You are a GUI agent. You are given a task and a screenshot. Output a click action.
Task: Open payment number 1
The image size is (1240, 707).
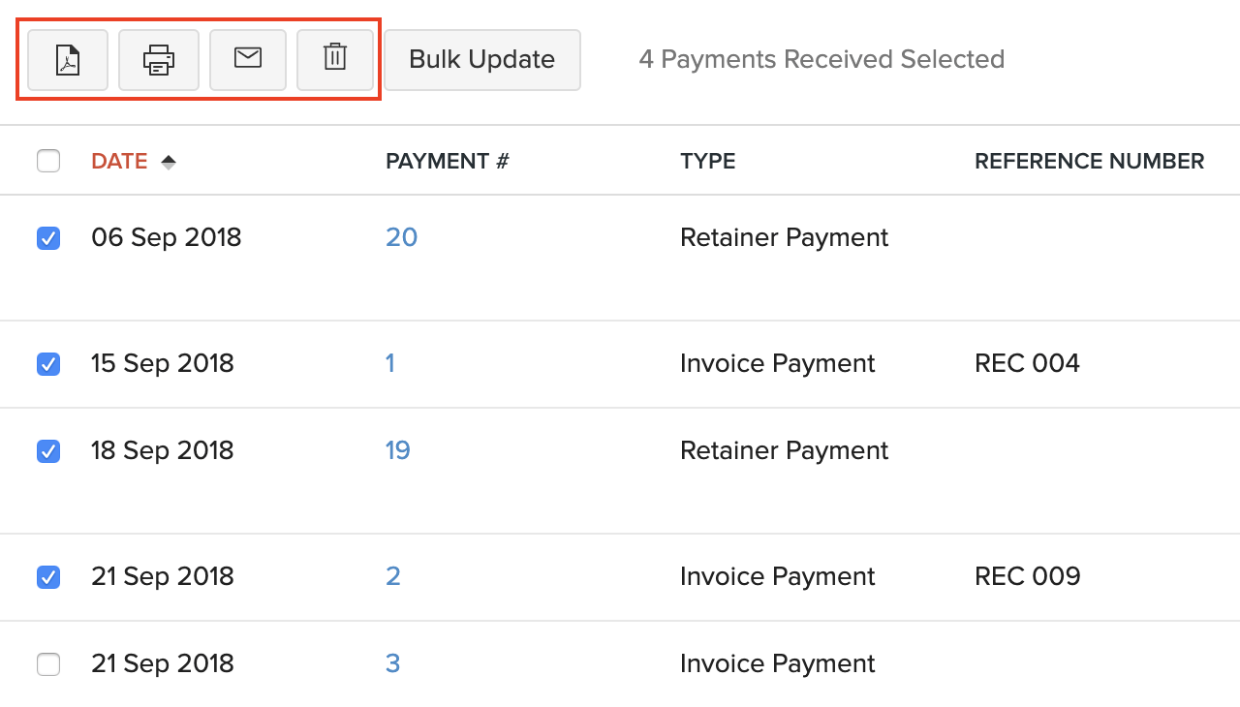(x=390, y=363)
